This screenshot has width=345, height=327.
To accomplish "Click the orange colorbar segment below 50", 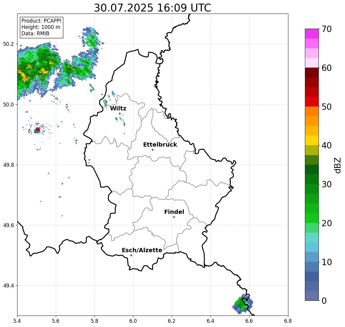I will tap(312, 112).
